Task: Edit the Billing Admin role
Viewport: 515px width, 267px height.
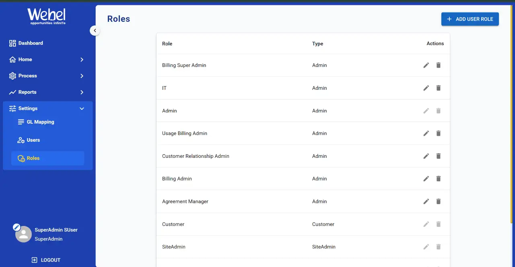Action: [426, 179]
